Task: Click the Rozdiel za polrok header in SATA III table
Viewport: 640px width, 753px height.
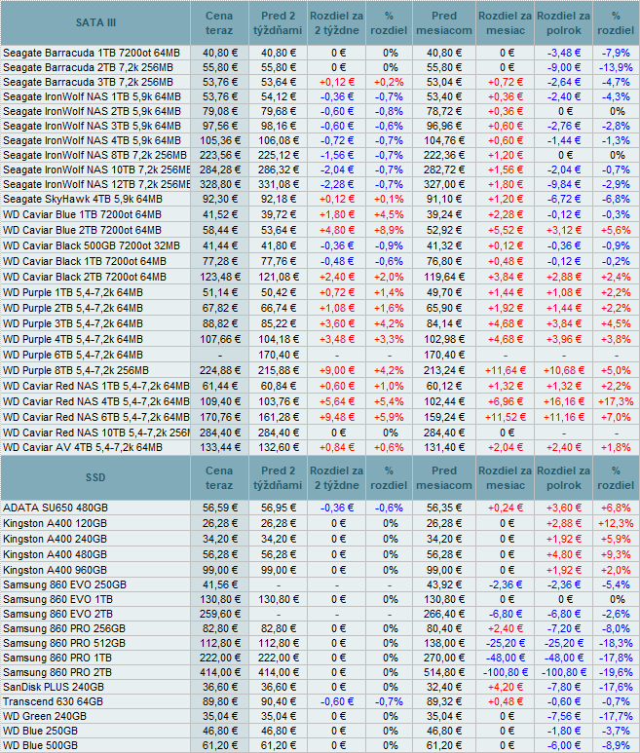Action: (564, 23)
